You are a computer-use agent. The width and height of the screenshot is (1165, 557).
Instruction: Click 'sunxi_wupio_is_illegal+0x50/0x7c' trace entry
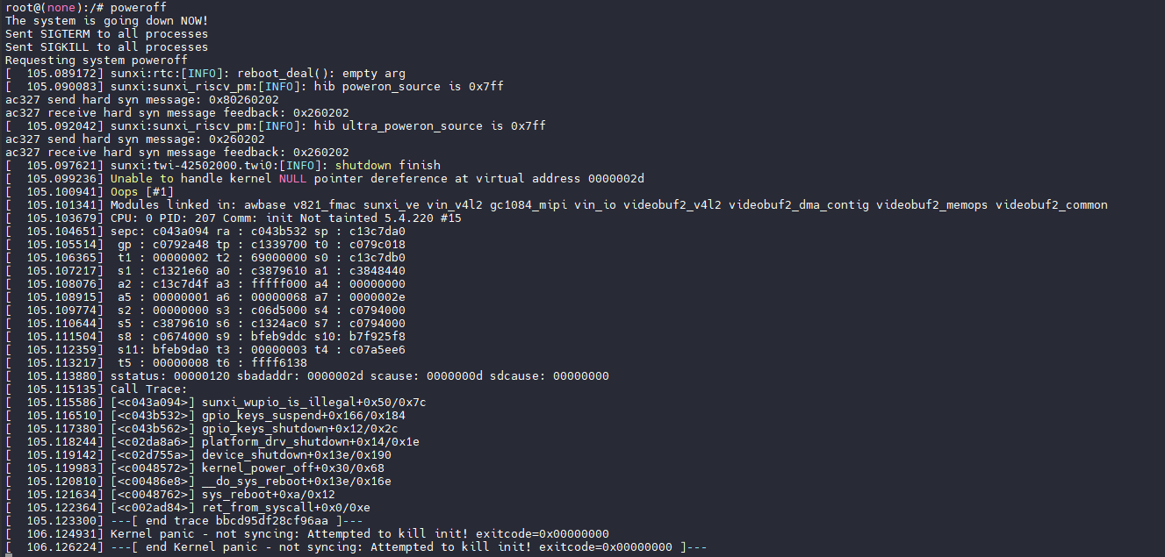pyautogui.click(x=313, y=403)
